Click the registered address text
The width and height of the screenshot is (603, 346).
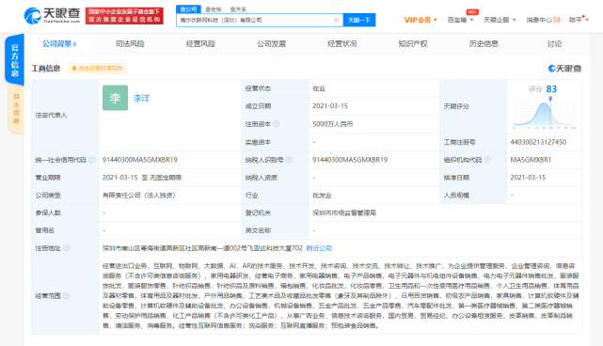(x=202, y=248)
